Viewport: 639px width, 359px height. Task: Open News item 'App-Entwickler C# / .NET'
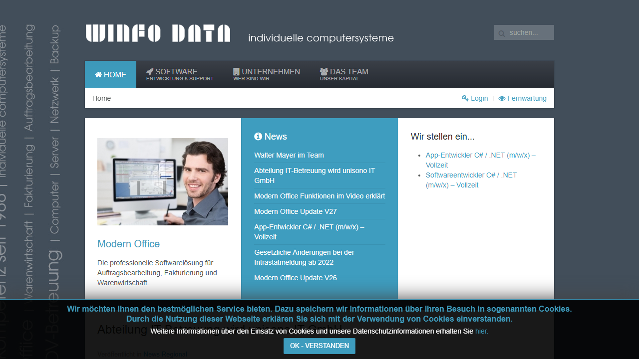click(x=310, y=232)
